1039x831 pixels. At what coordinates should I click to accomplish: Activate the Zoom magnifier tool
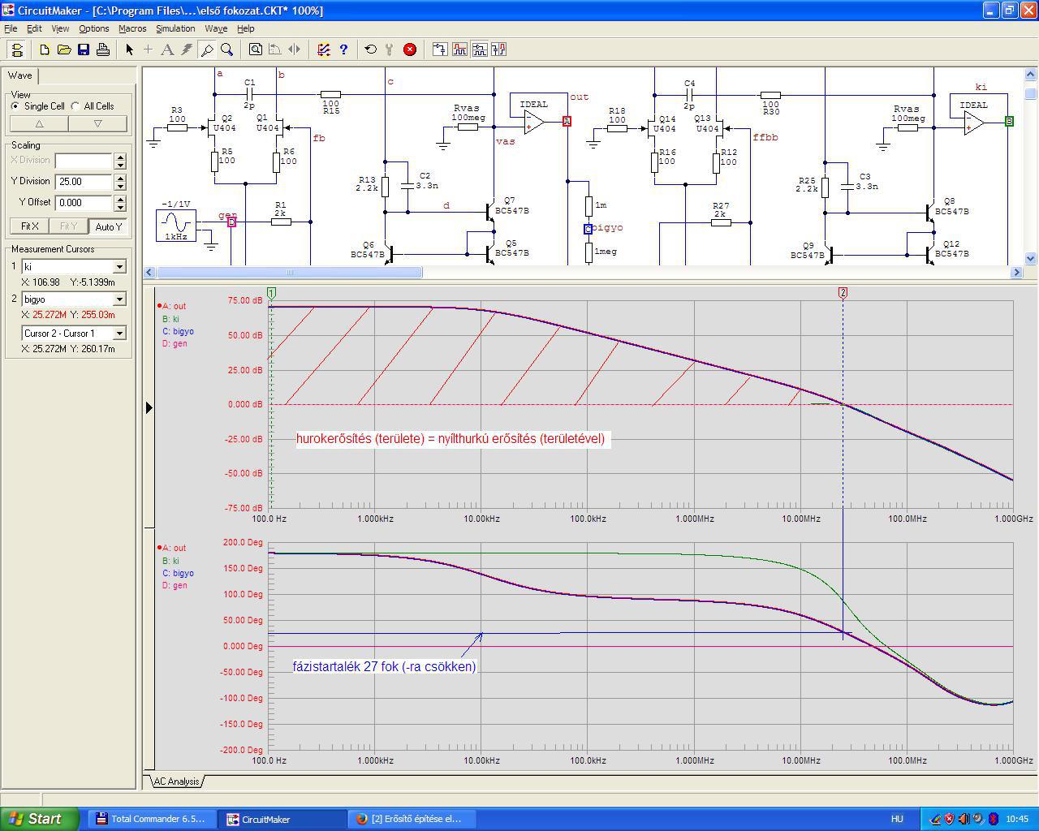(227, 50)
